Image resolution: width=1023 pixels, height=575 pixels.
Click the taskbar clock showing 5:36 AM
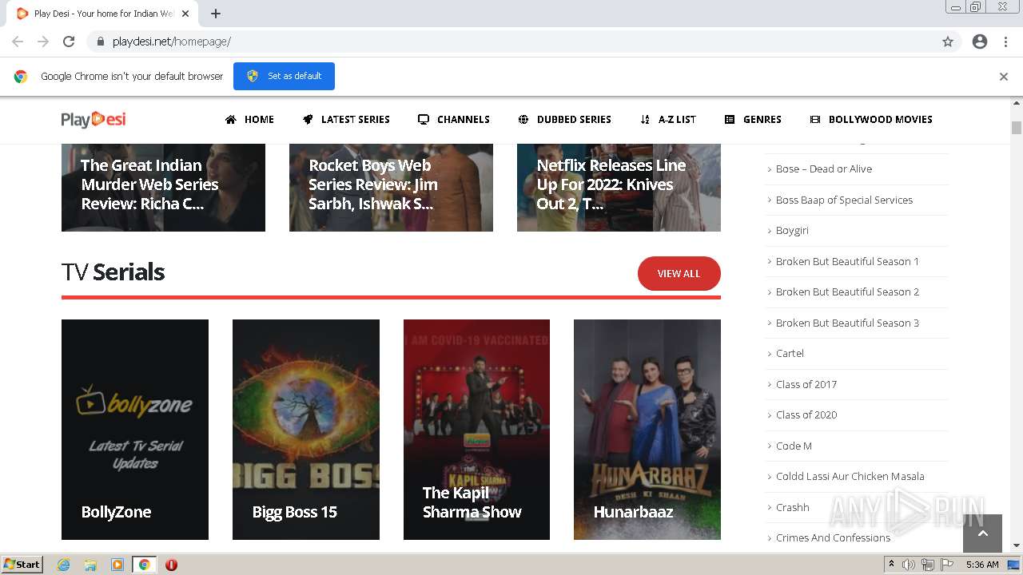tap(982, 565)
